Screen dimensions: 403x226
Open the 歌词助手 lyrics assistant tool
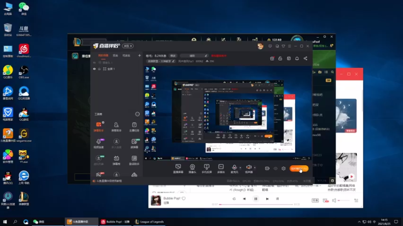(134, 160)
